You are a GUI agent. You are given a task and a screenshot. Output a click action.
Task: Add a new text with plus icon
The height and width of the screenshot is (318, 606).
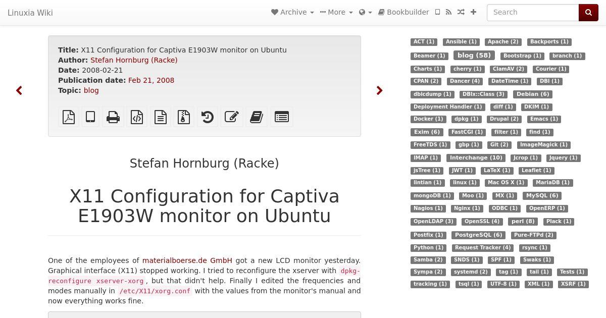(473, 12)
